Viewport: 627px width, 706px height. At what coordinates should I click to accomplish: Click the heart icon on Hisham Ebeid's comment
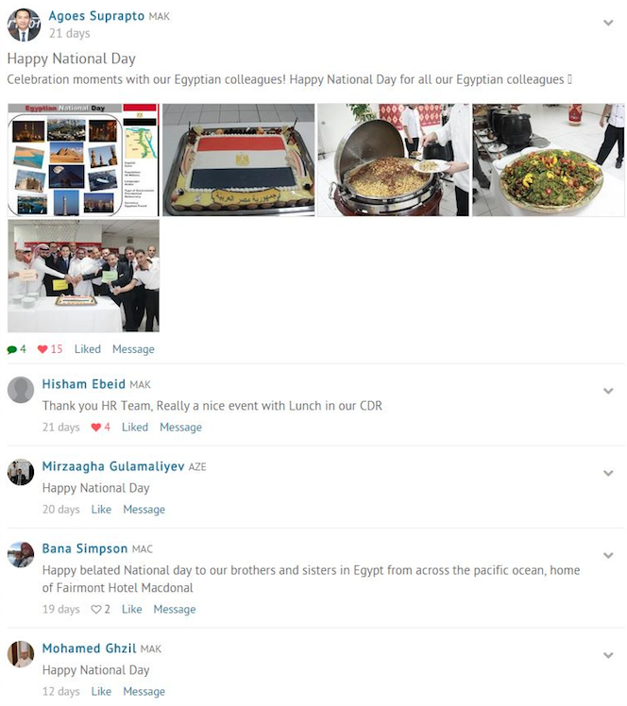tap(96, 428)
